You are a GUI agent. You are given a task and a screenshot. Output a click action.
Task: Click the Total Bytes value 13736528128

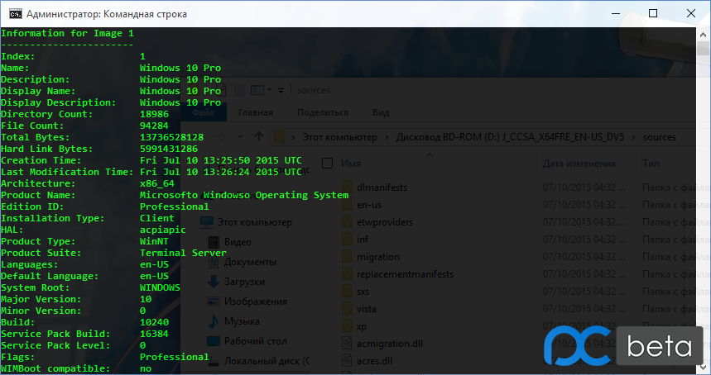(x=172, y=137)
